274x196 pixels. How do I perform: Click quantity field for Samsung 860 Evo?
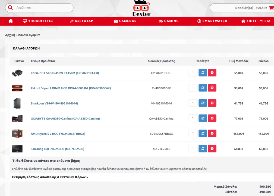click(x=193, y=149)
